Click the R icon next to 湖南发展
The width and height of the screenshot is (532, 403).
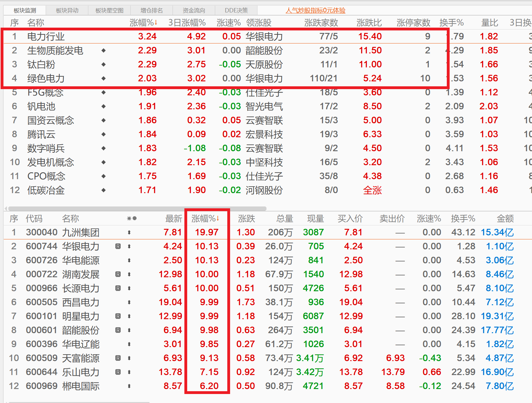(x=118, y=274)
